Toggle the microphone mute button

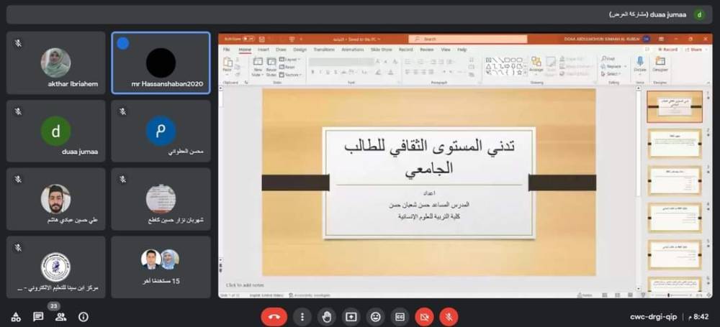449,316
